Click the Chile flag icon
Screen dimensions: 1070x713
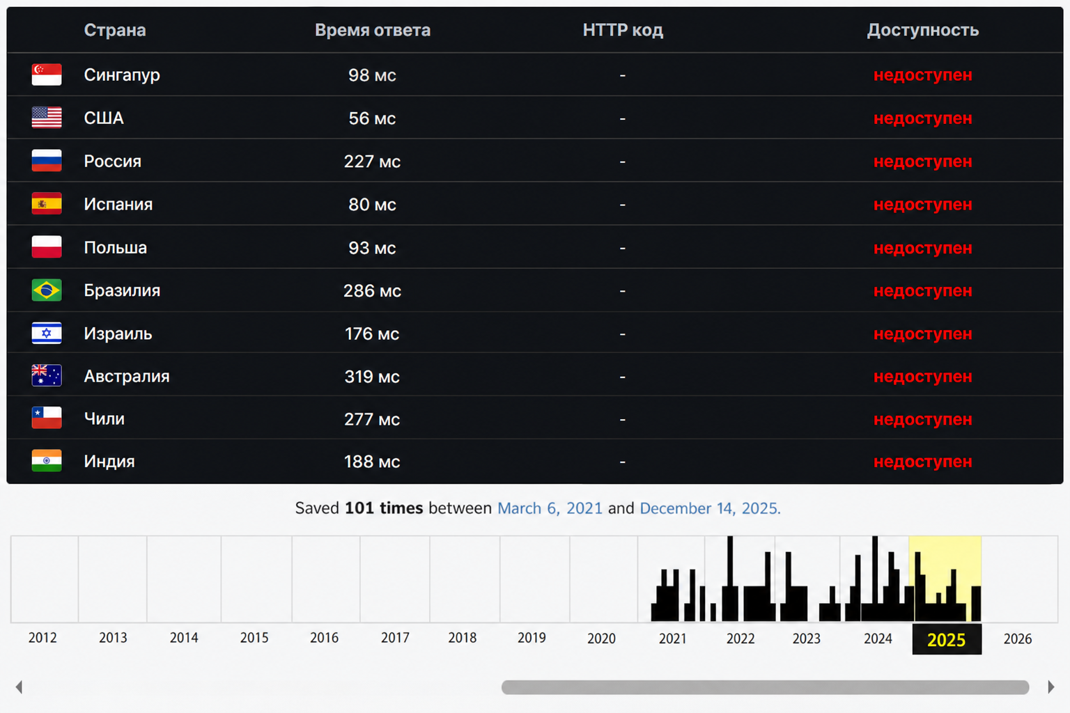point(47,418)
